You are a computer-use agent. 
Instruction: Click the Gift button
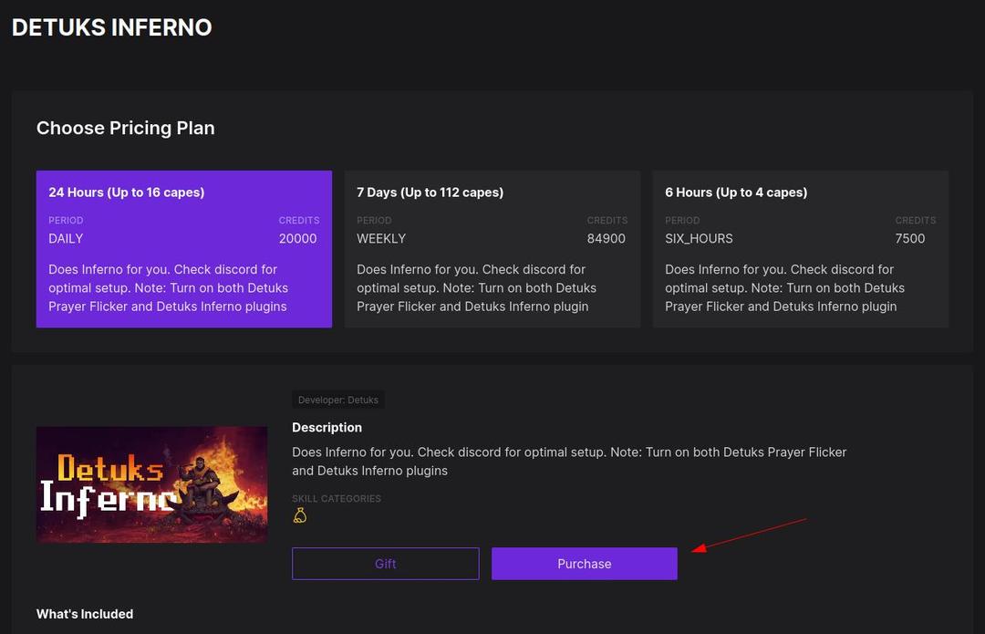pyautogui.click(x=385, y=563)
